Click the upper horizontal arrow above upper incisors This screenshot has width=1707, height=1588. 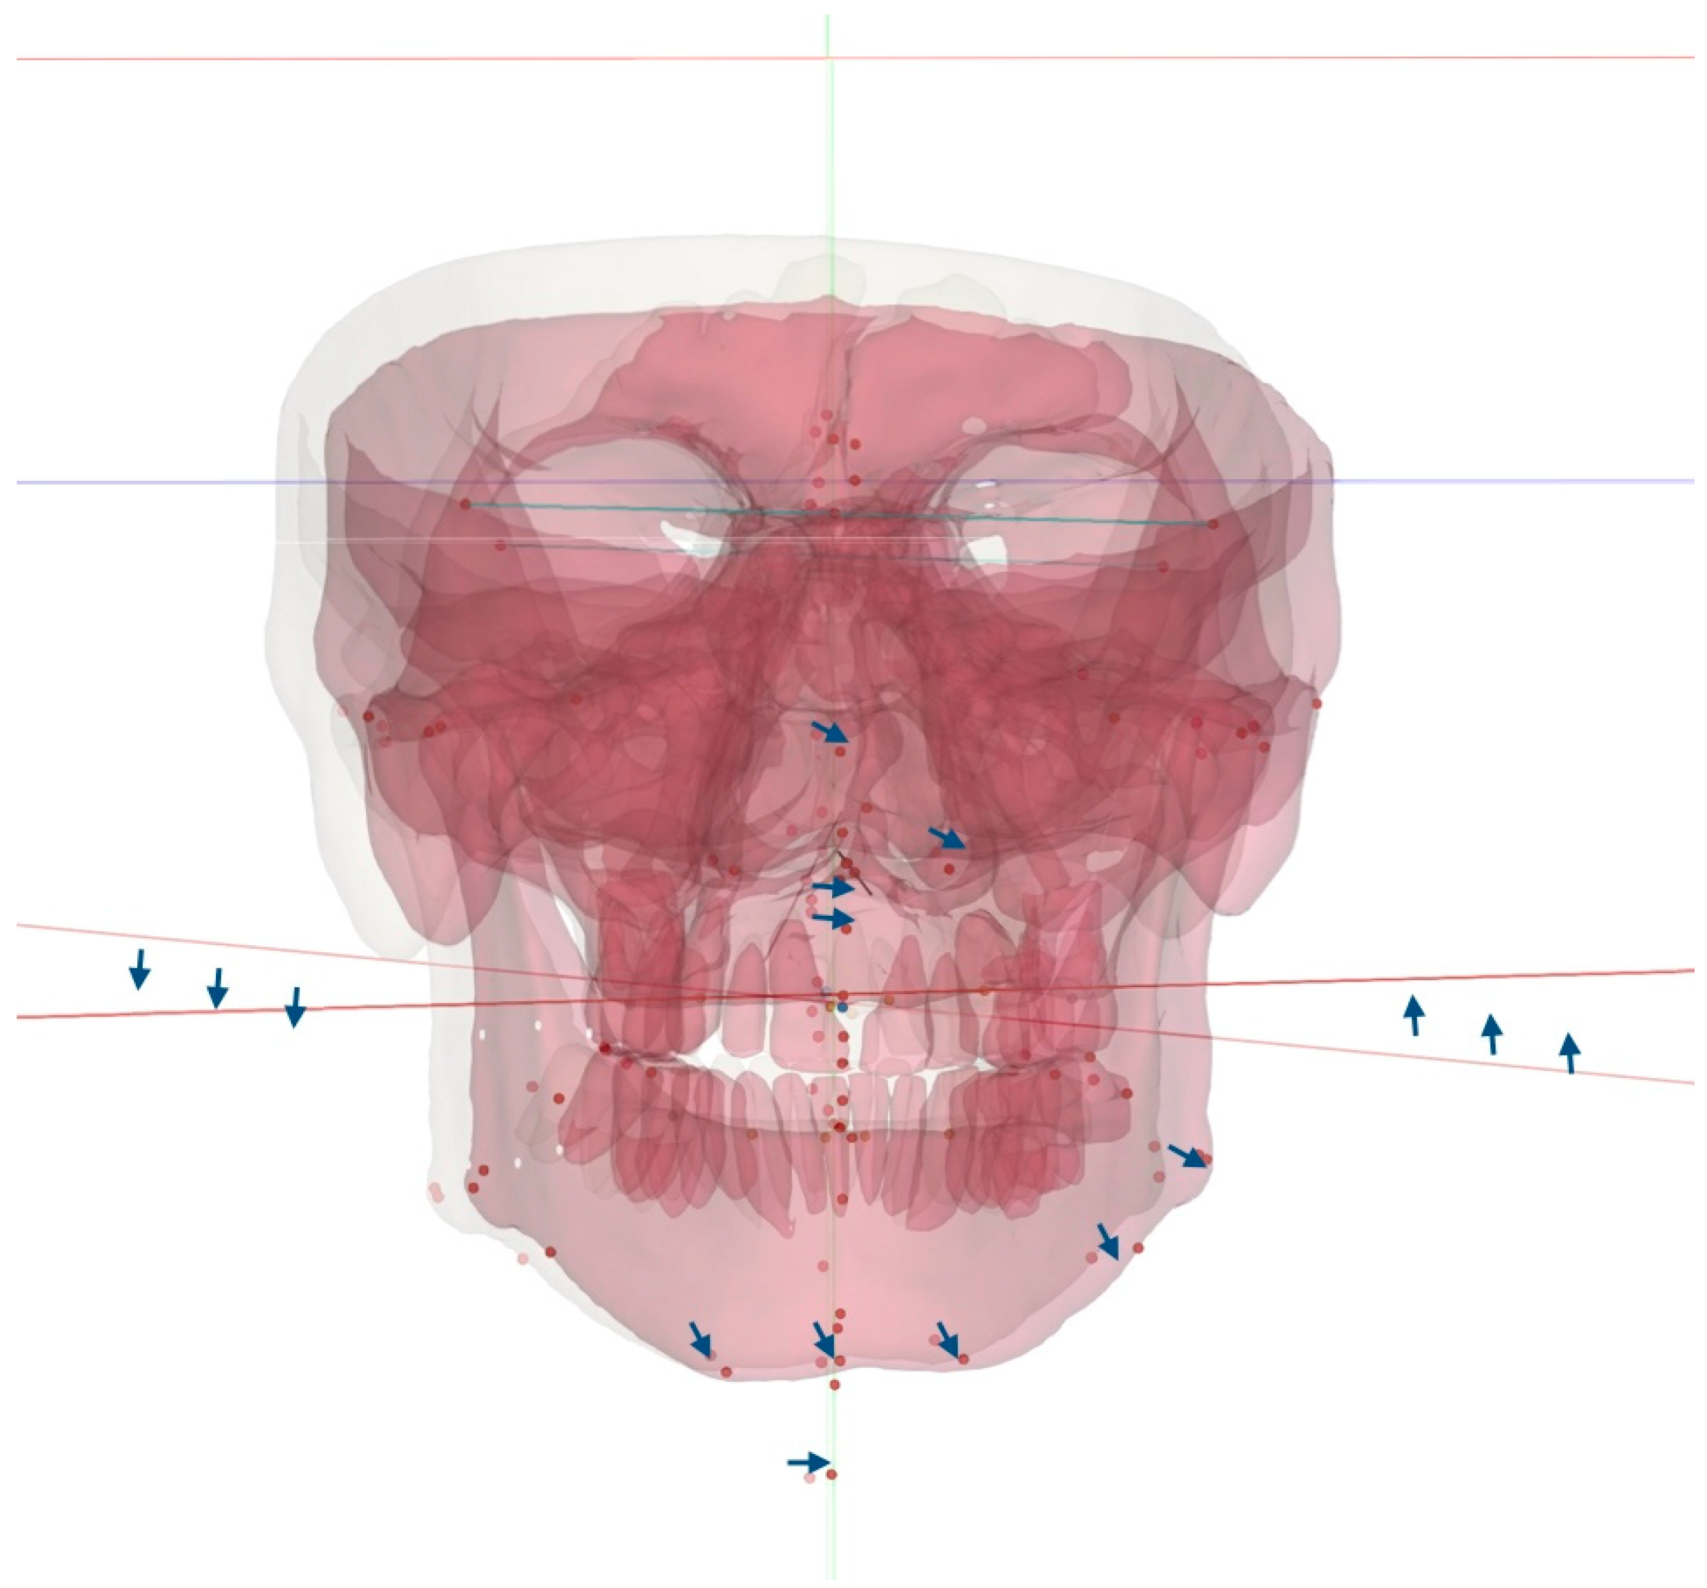click(x=834, y=887)
